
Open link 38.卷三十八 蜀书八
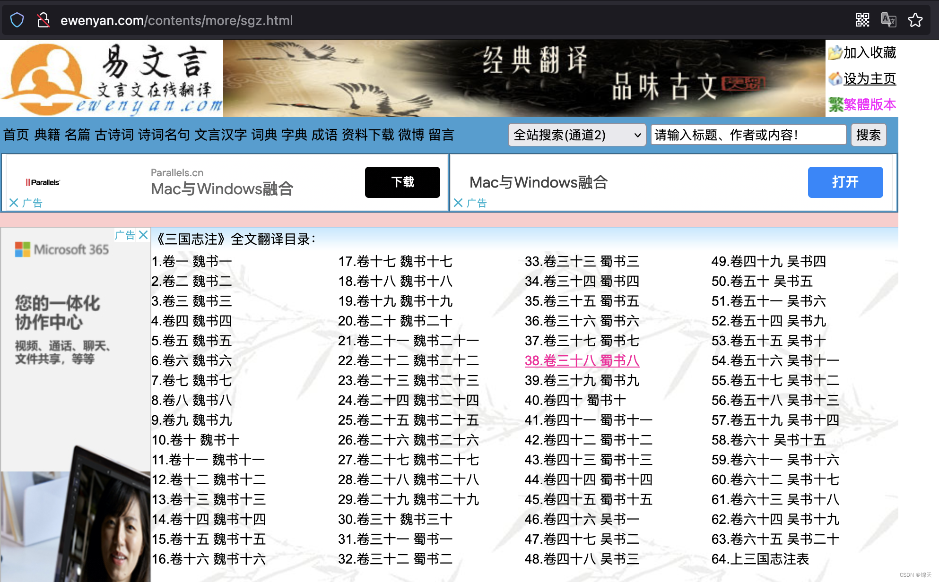coord(582,361)
